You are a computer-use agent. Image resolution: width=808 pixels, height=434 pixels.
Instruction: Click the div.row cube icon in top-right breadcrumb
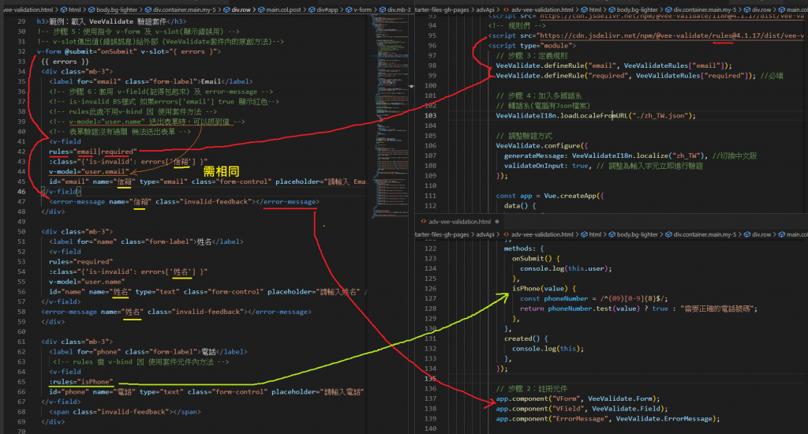[x=746, y=9]
